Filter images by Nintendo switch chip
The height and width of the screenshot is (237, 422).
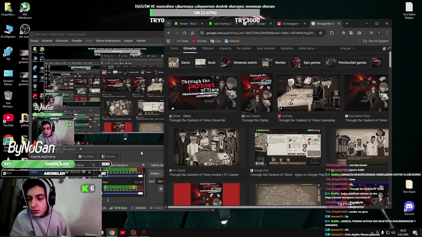click(240, 63)
